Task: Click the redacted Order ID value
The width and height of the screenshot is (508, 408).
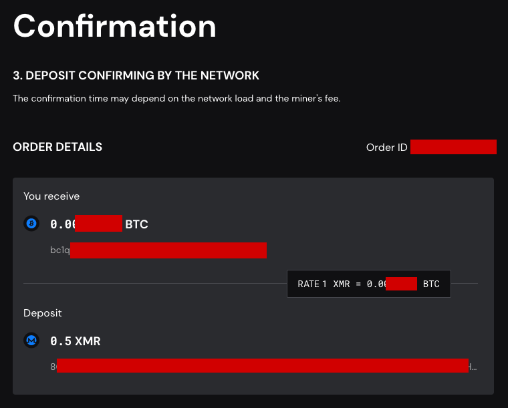Action: pyautogui.click(x=453, y=147)
